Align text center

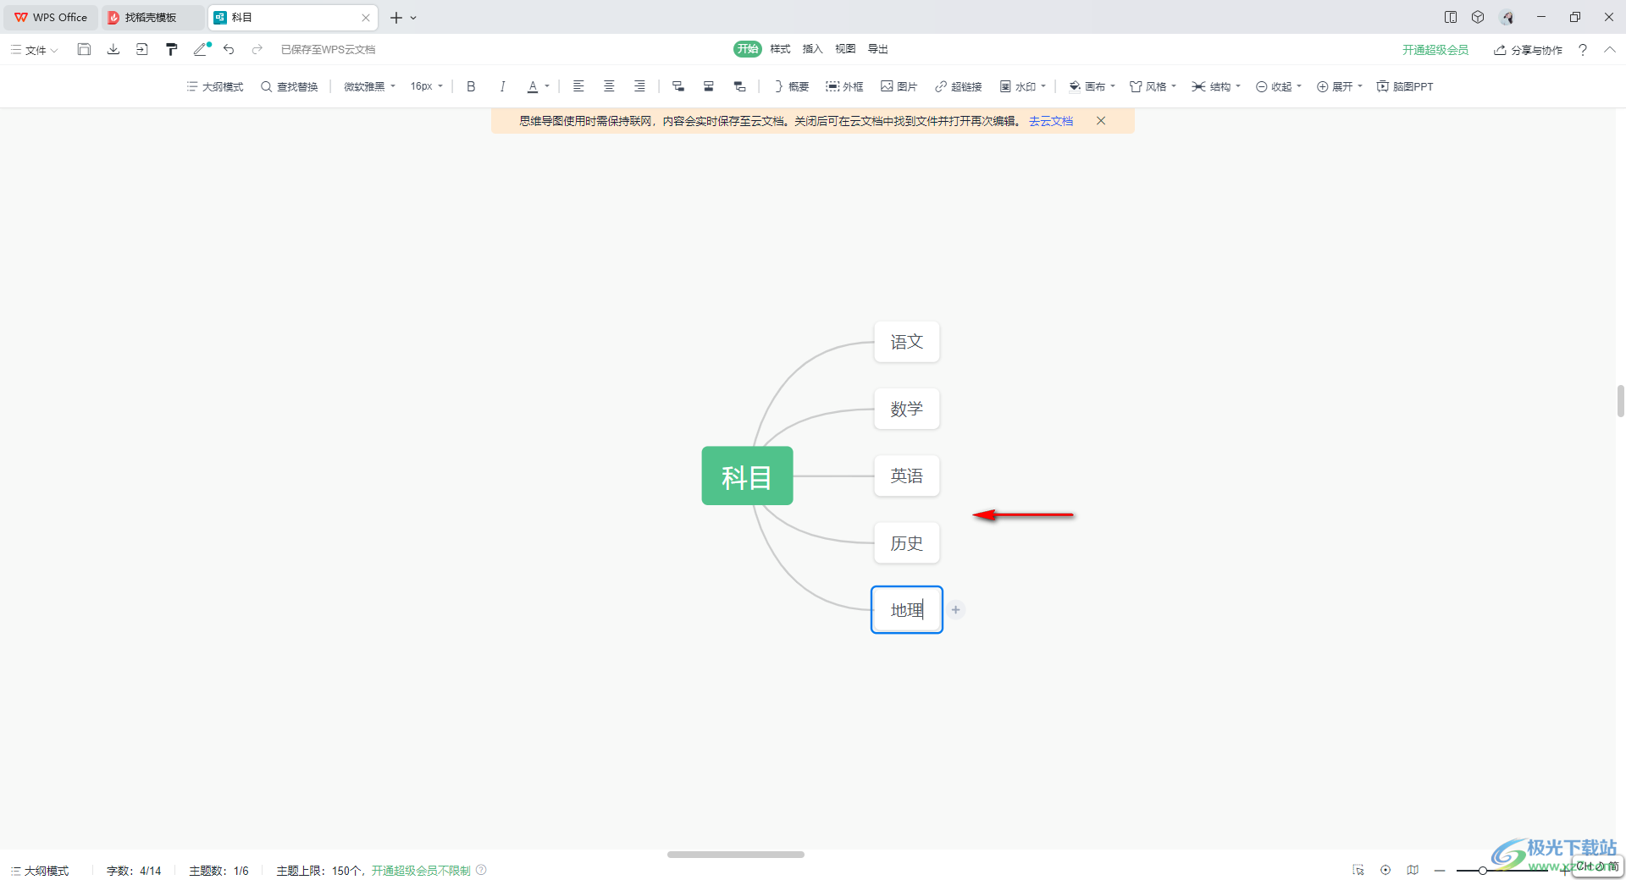click(x=609, y=86)
